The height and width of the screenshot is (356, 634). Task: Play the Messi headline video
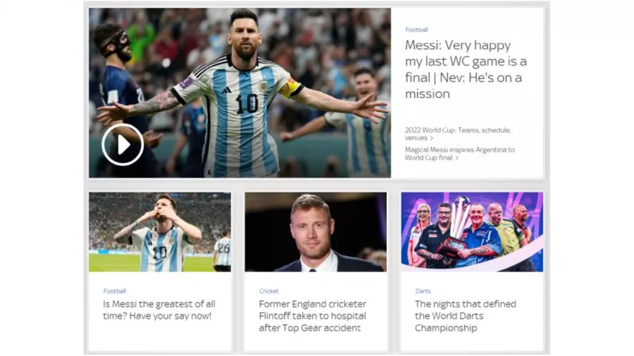coord(123,145)
